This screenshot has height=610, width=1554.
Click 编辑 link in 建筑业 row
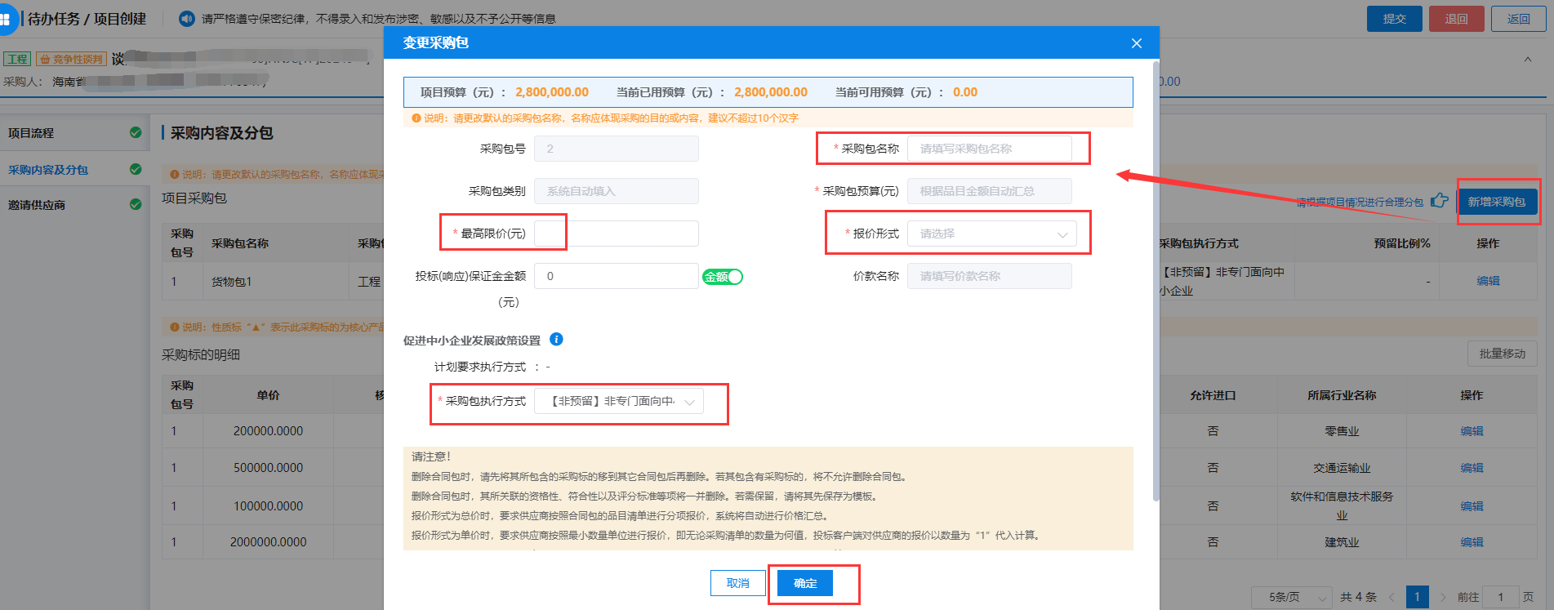click(1472, 542)
